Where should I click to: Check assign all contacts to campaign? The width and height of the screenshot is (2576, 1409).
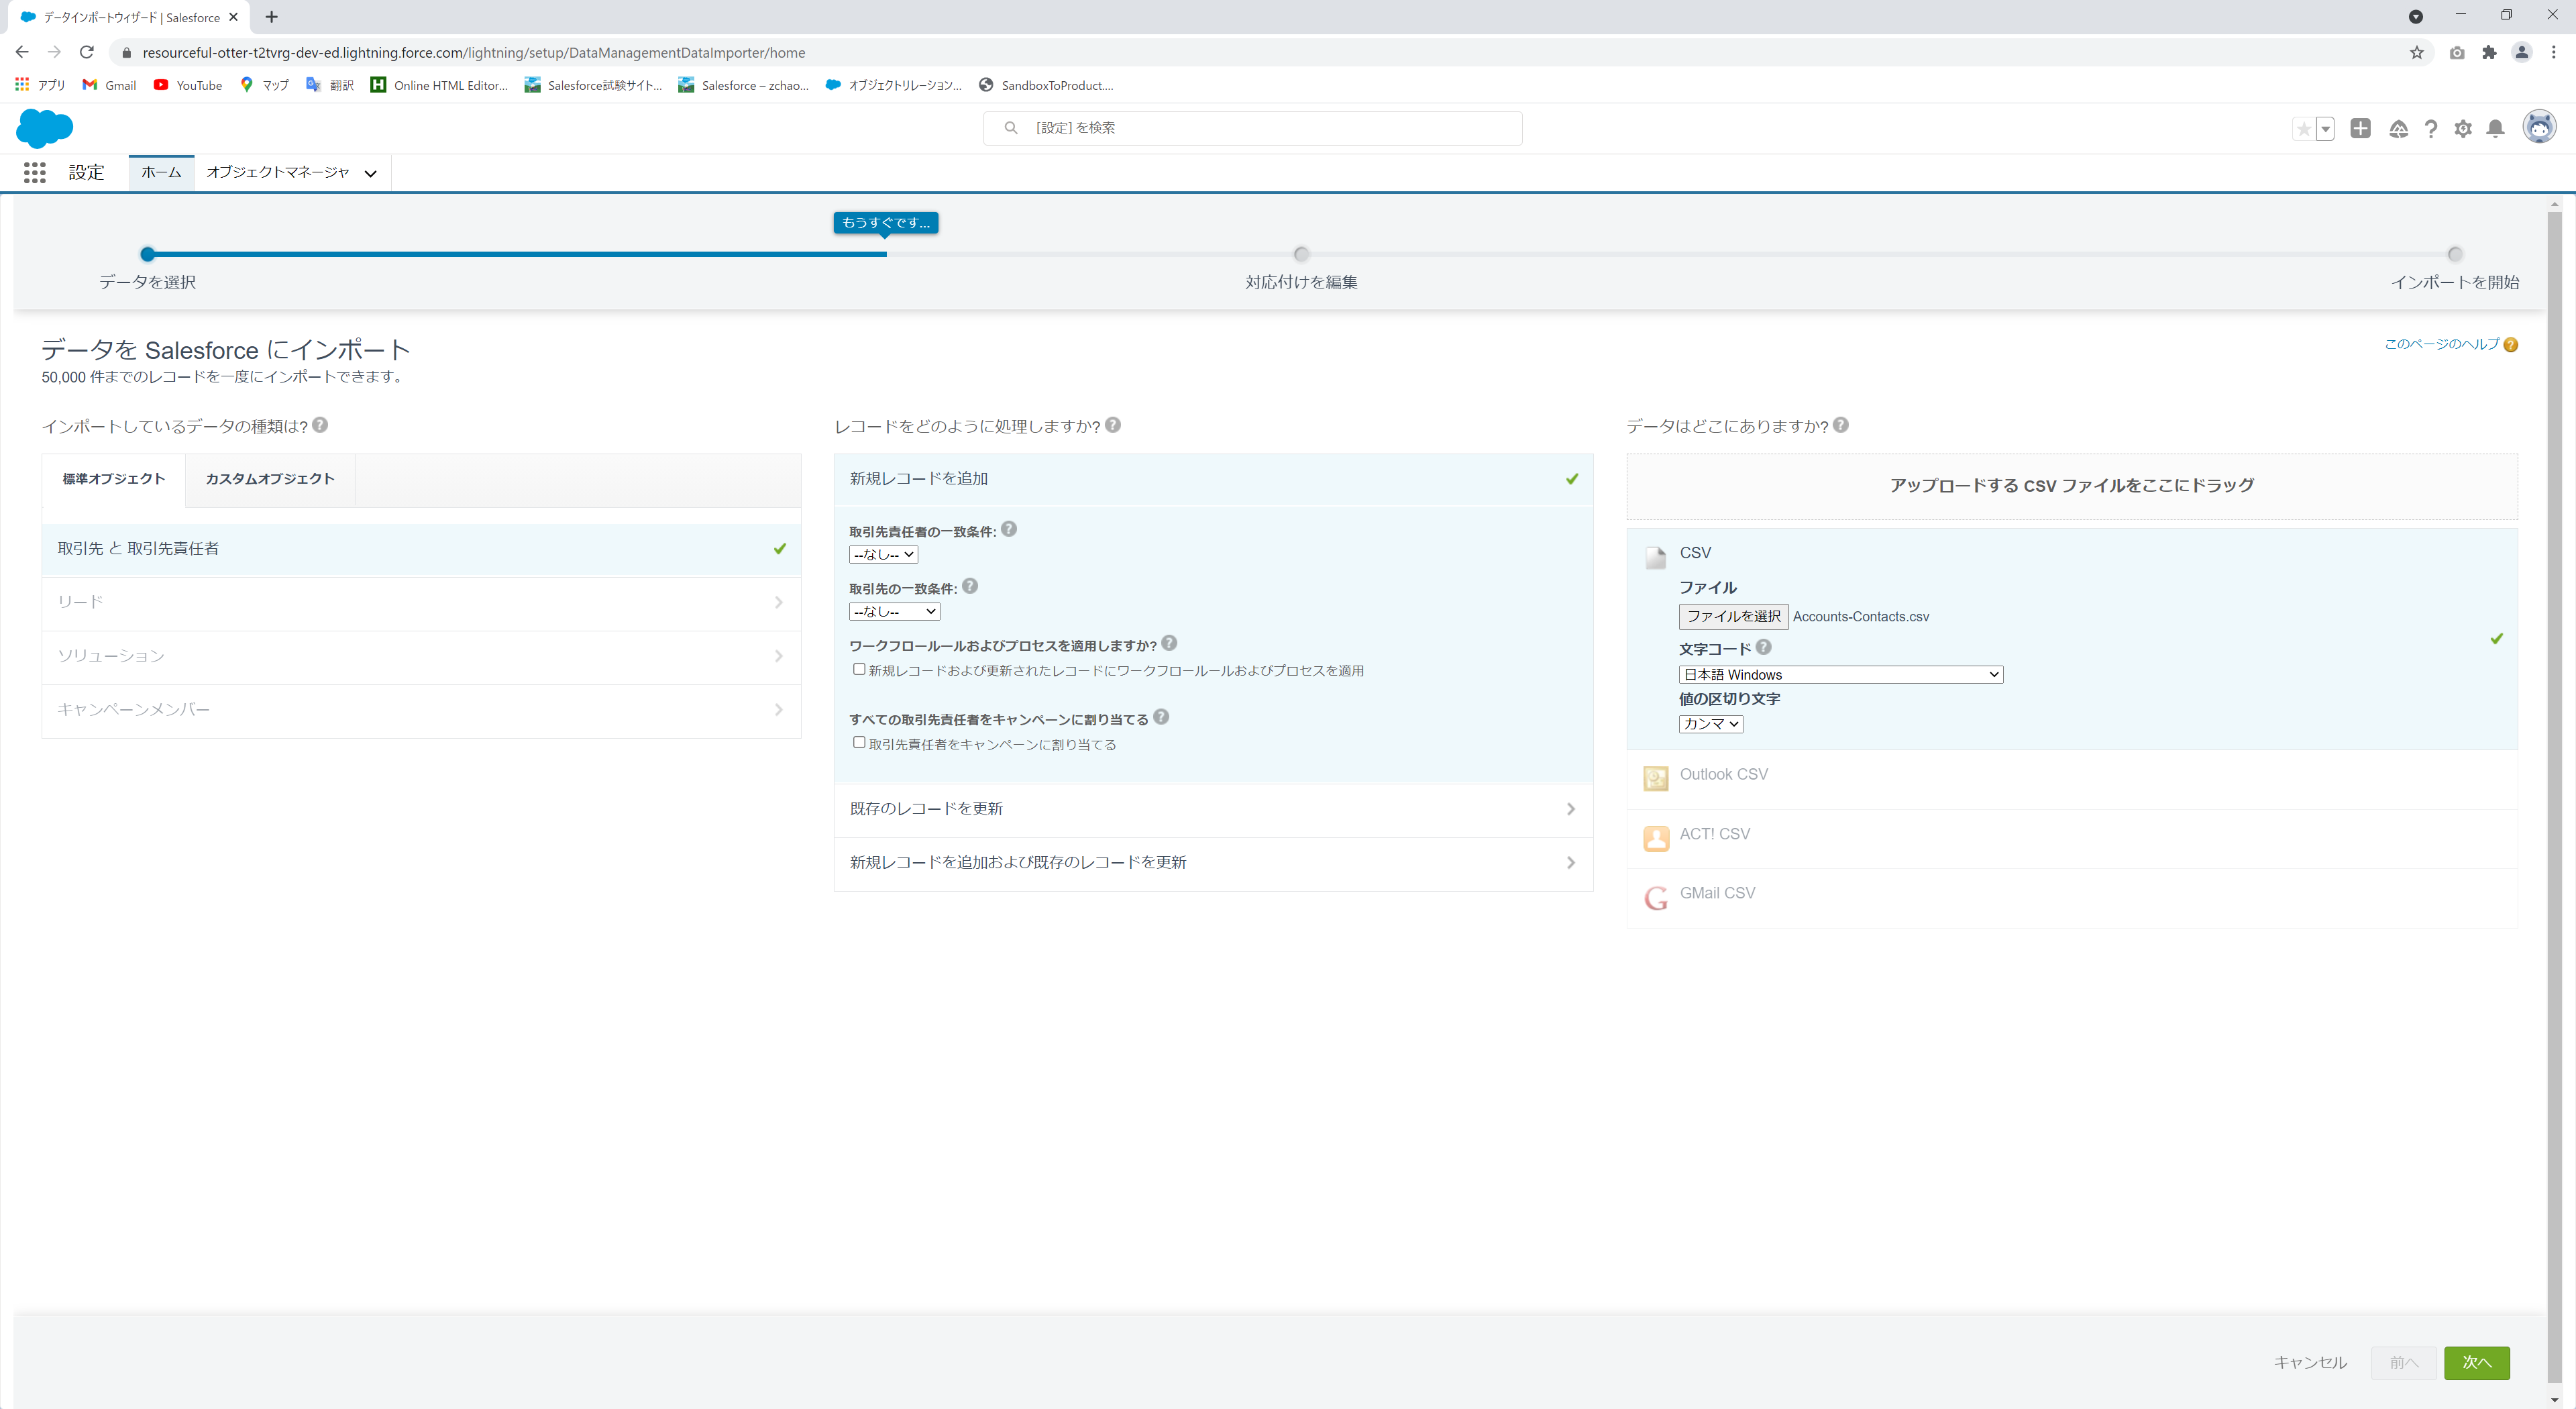click(859, 743)
